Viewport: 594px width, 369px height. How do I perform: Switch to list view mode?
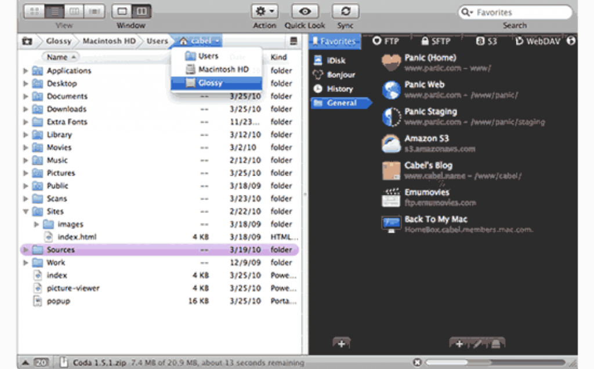coord(55,12)
